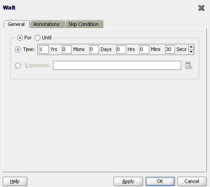Click the Wait dialog title text
Image resolution: width=210 pixels, height=187 pixels.
[9, 8]
